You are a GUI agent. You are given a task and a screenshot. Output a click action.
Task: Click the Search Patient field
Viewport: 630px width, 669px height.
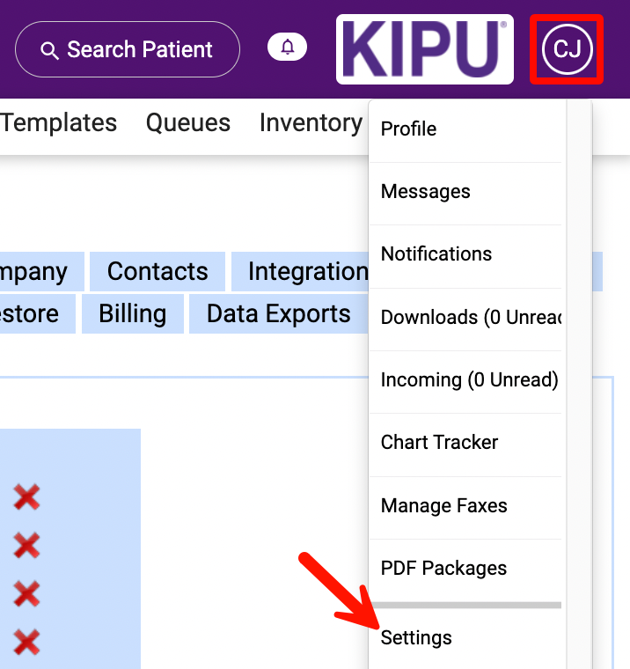(x=128, y=49)
